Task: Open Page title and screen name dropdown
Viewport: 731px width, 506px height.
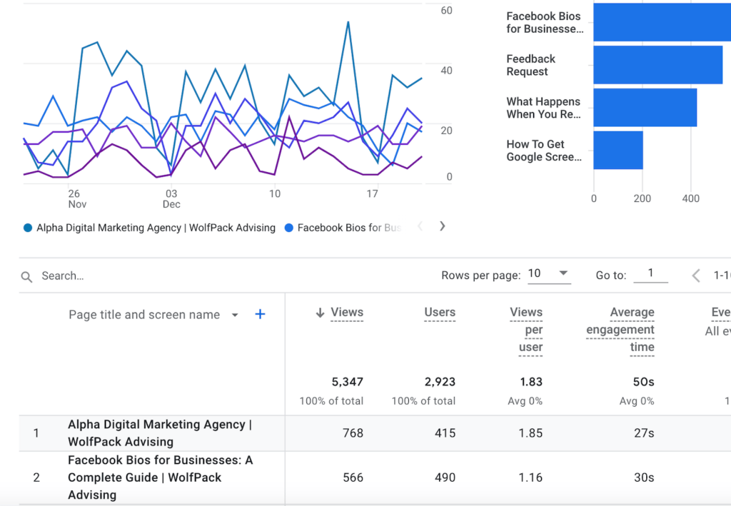Action: [x=153, y=315]
